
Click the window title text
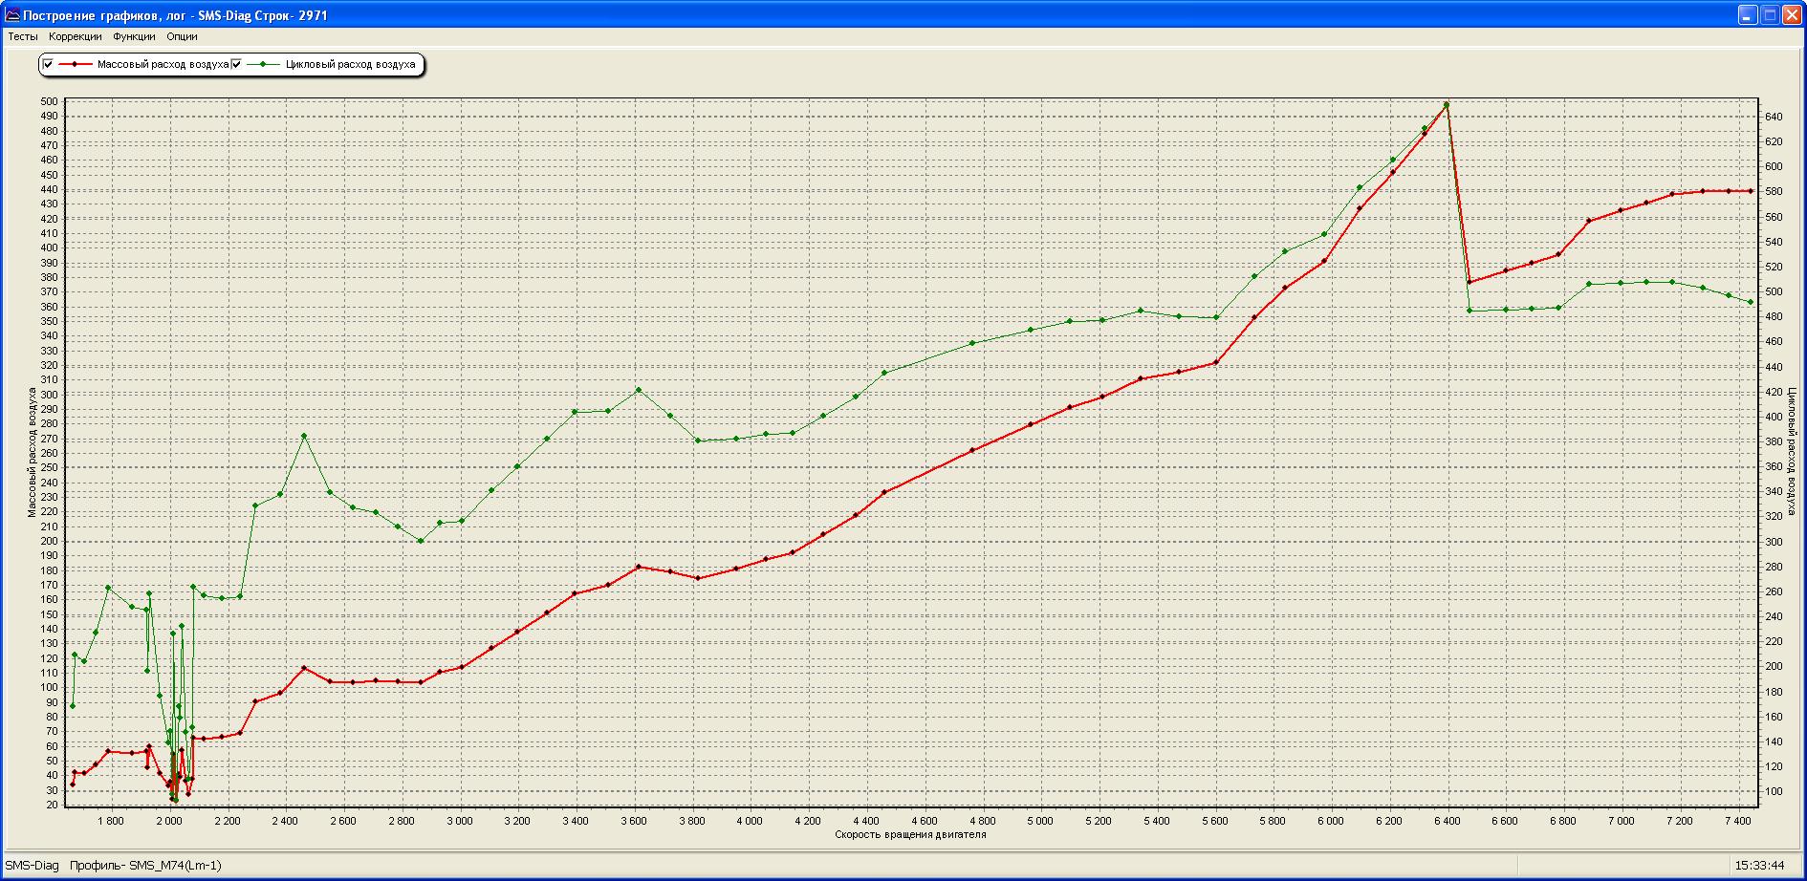tap(175, 15)
